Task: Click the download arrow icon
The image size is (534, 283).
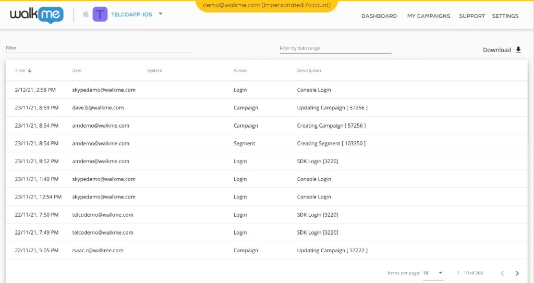Action: [x=518, y=50]
